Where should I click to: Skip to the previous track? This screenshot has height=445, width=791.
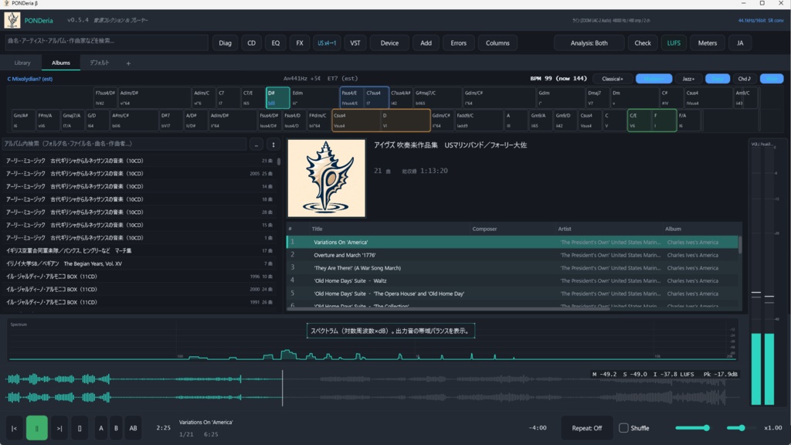coord(14,428)
